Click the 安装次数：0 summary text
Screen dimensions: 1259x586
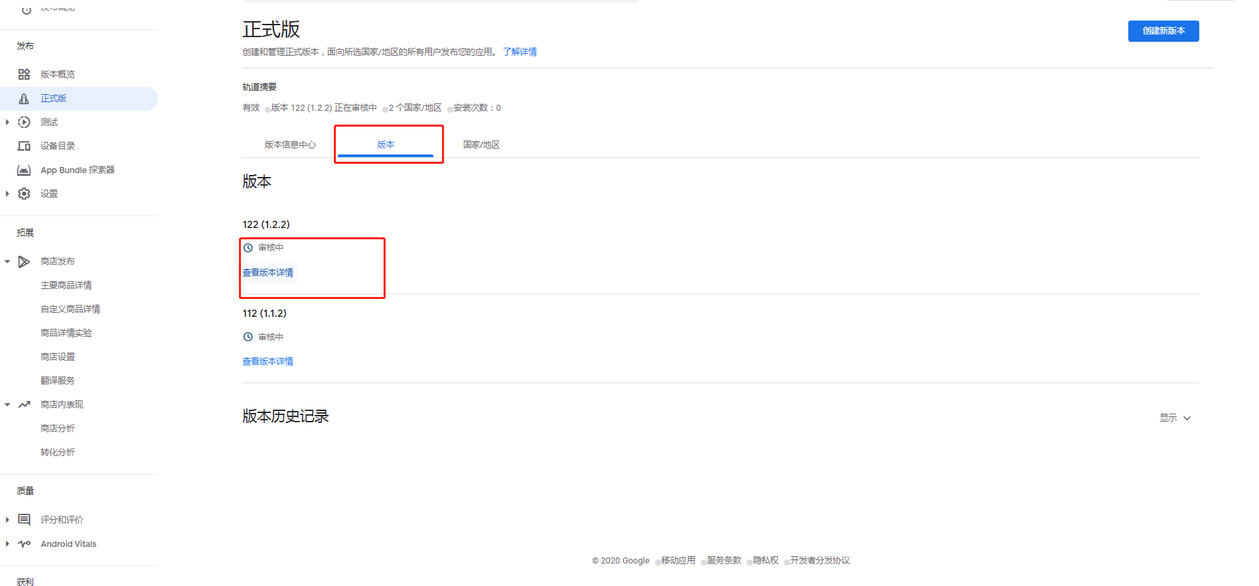pyautogui.click(x=477, y=107)
